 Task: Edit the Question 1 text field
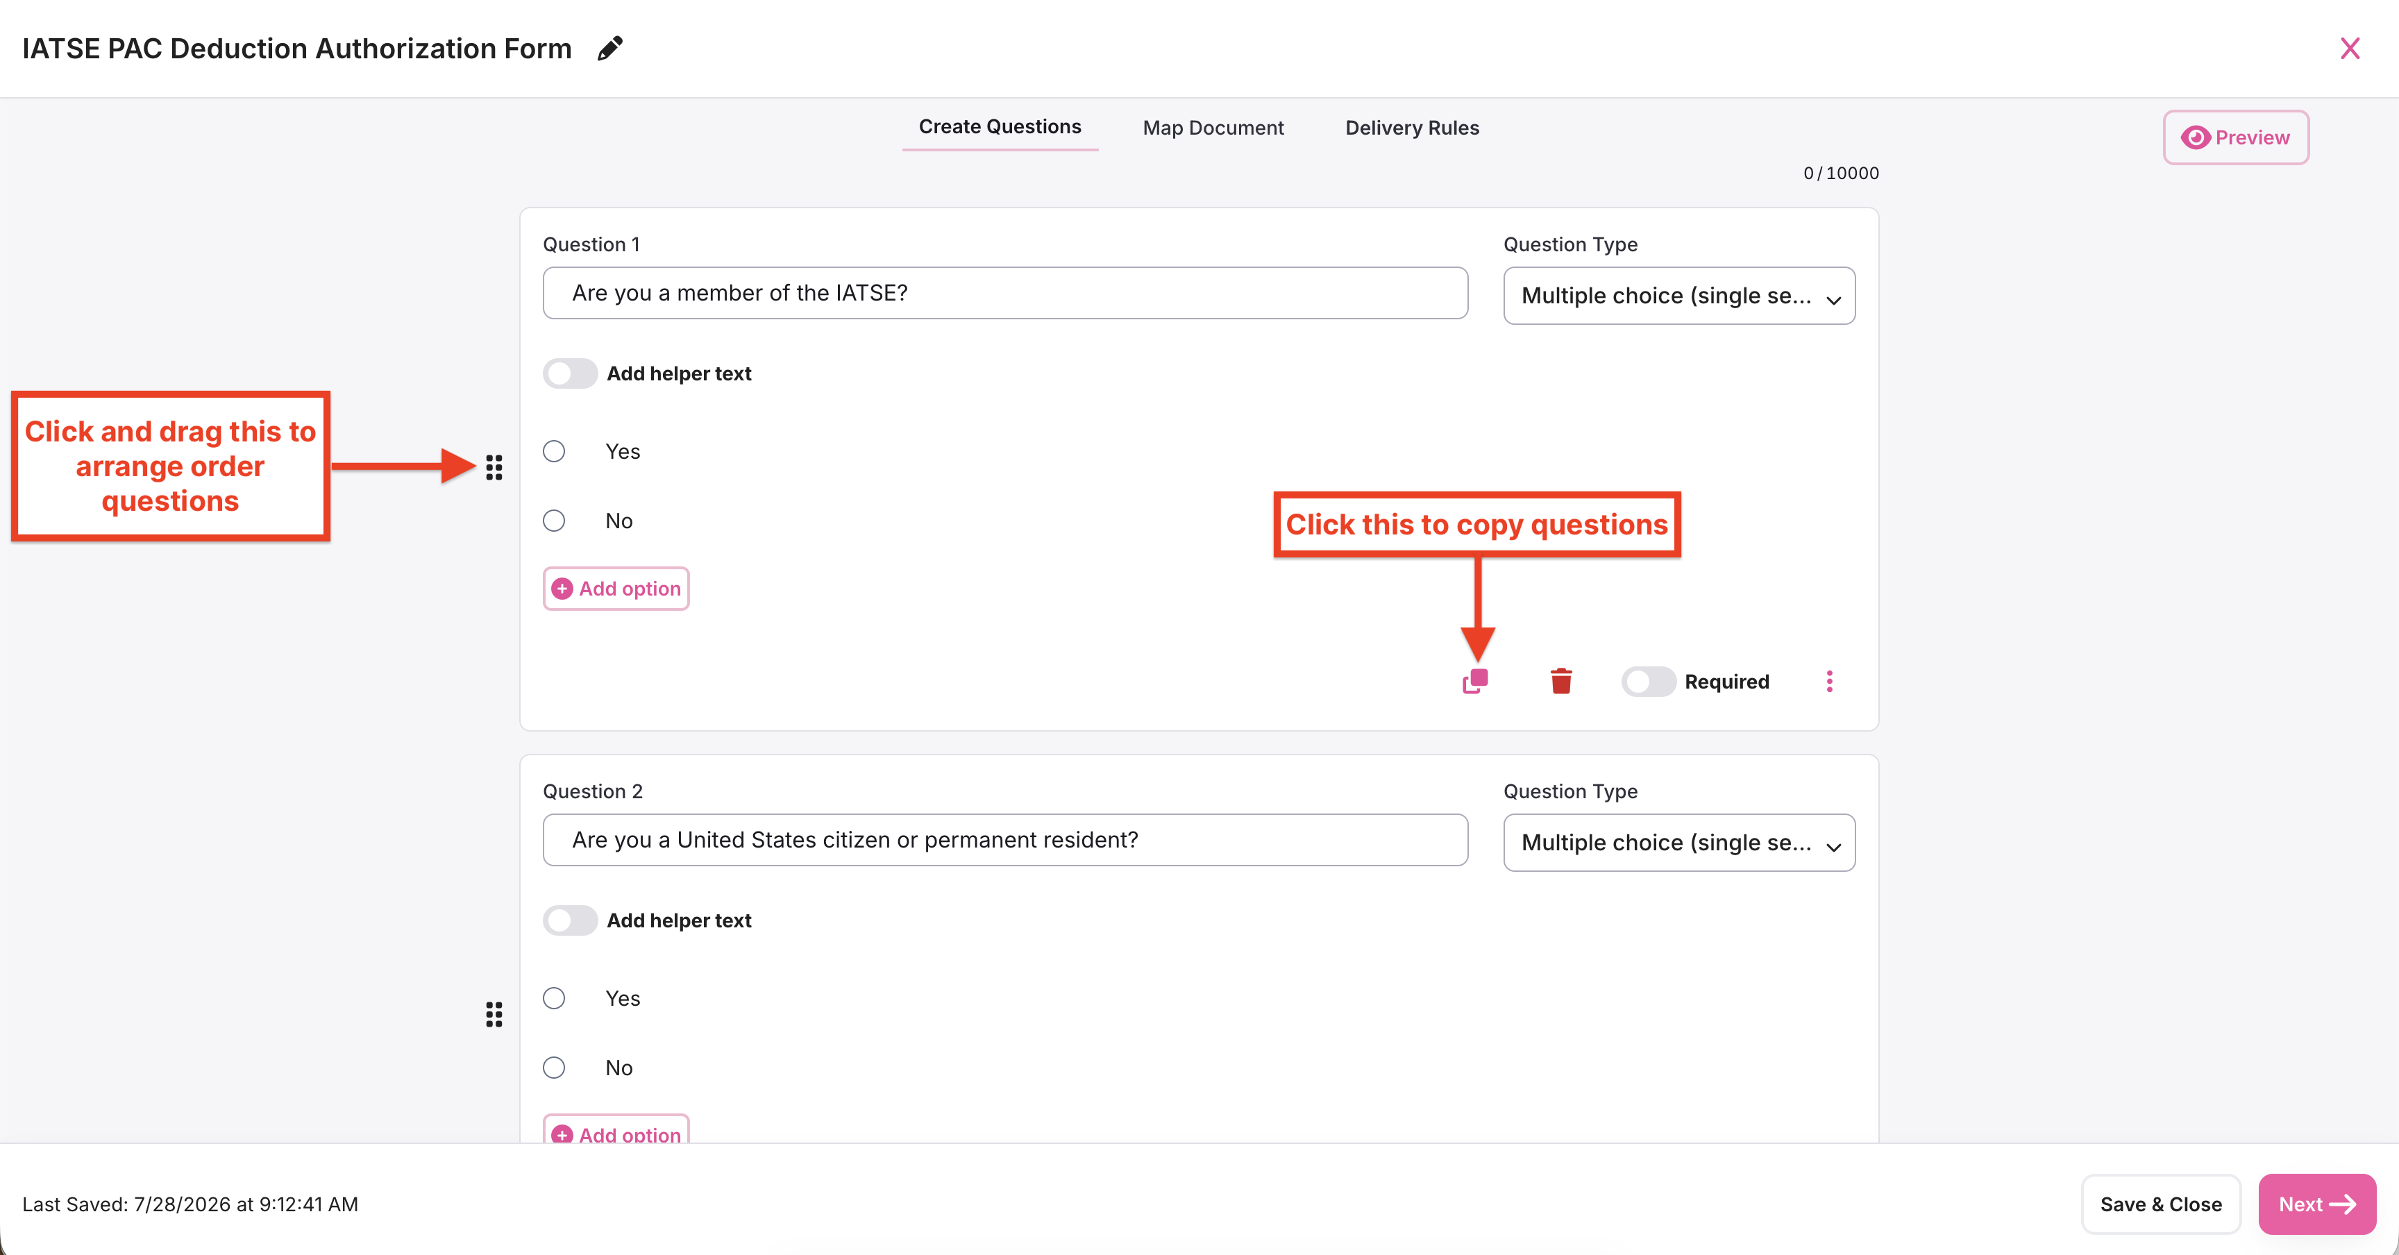1005,293
